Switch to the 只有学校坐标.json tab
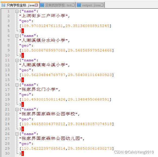 point(20,5)
